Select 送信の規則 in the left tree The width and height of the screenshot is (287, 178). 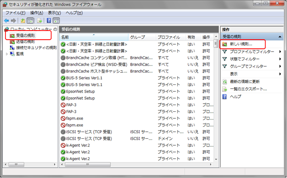[x=25, y=42]
